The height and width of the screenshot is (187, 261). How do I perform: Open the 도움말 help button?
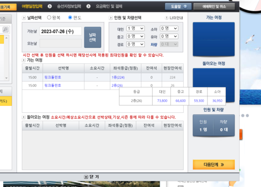pyautogui.click(x=178, y=7)
